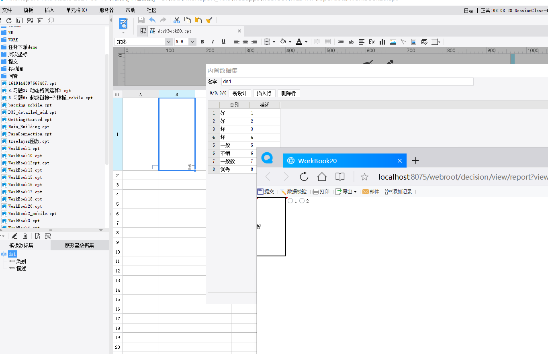548x354 pixels.
Task: Align cell text left
Action: (237, 42)
